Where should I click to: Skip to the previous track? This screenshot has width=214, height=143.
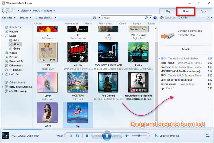pos(97,136)
